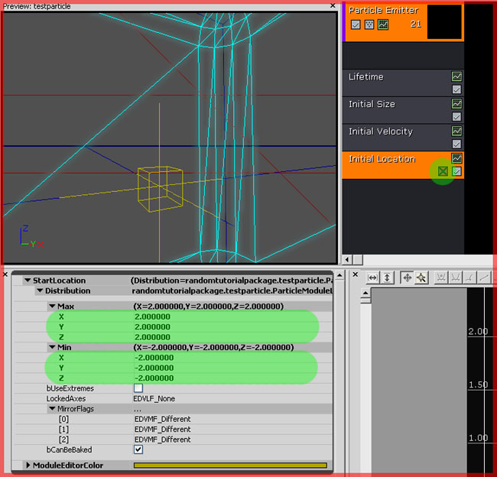Toggle the bUseExtremes checkbox

(138, 388)
